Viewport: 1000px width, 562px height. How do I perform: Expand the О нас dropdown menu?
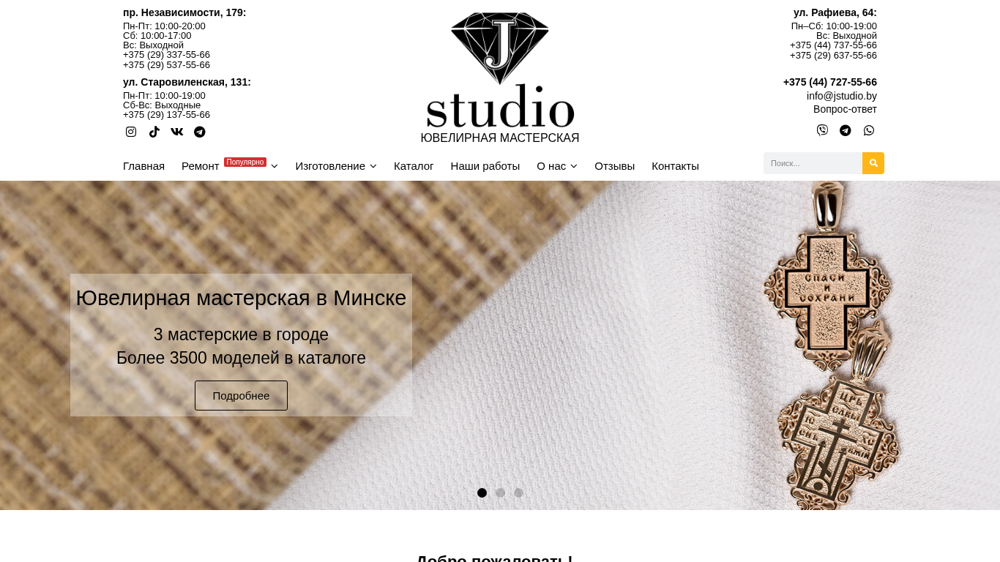[557, 166]
